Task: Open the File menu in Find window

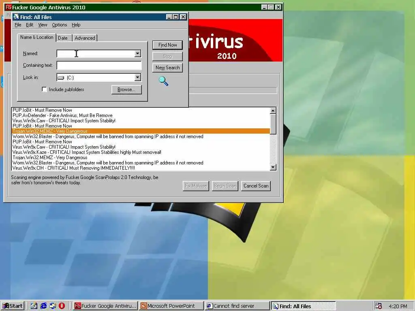Action: (18, 25)
